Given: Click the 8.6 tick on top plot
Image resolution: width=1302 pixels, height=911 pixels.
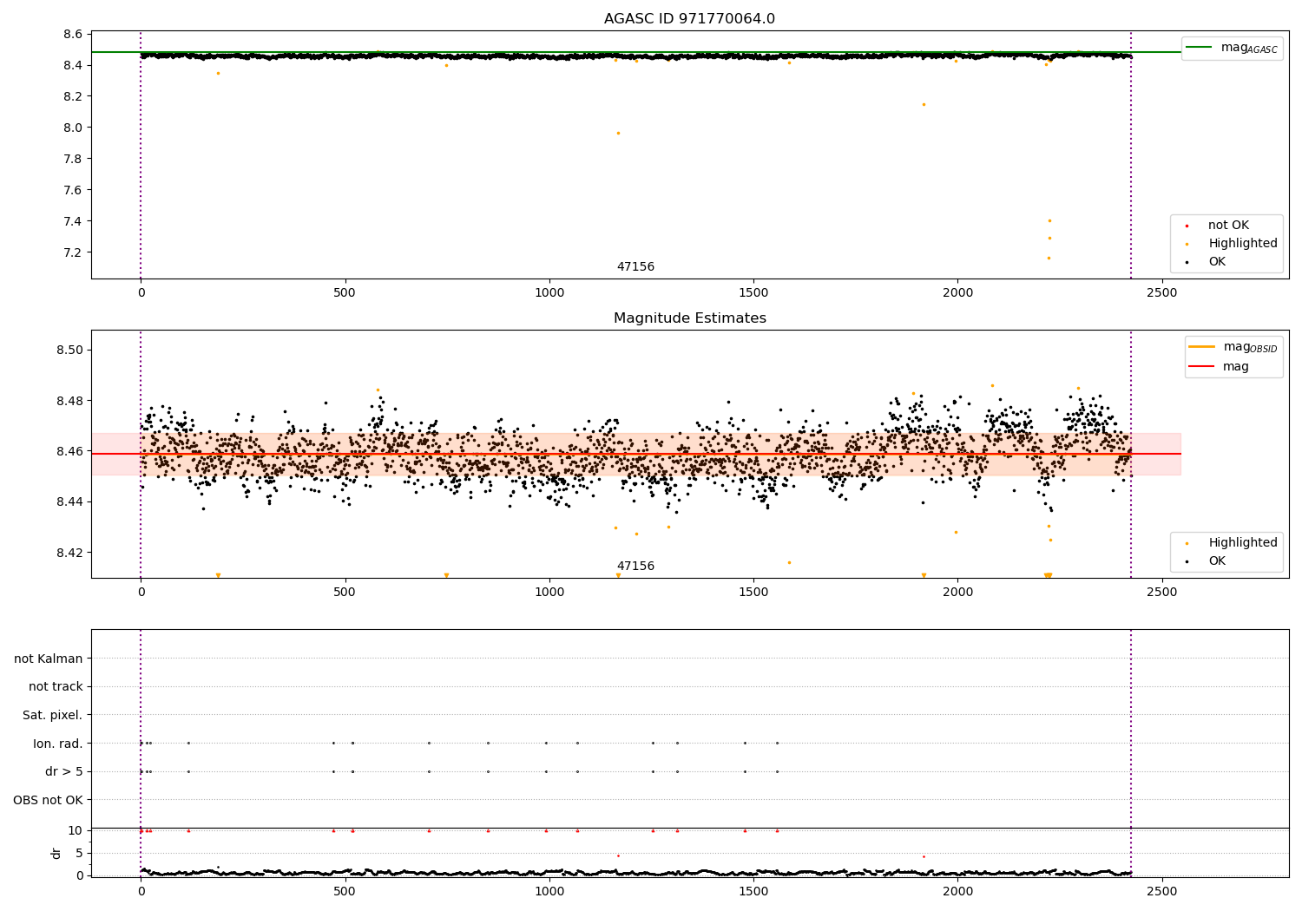Looking at the screenshot, I should pyautogui.click(x=74, y=35).
